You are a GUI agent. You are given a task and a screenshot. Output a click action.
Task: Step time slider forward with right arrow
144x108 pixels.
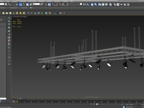click(27, 99)
